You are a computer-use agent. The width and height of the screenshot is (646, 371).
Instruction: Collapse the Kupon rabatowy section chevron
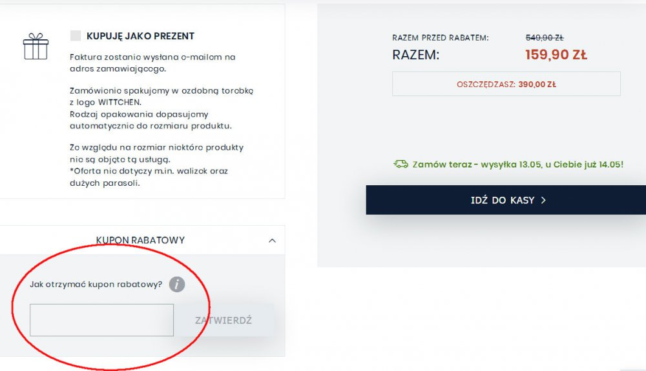tap(272, 241)
